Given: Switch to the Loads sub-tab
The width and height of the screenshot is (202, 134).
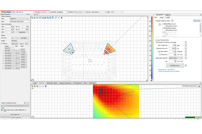Looking at the screenshot, I should (x=168, y=17).
